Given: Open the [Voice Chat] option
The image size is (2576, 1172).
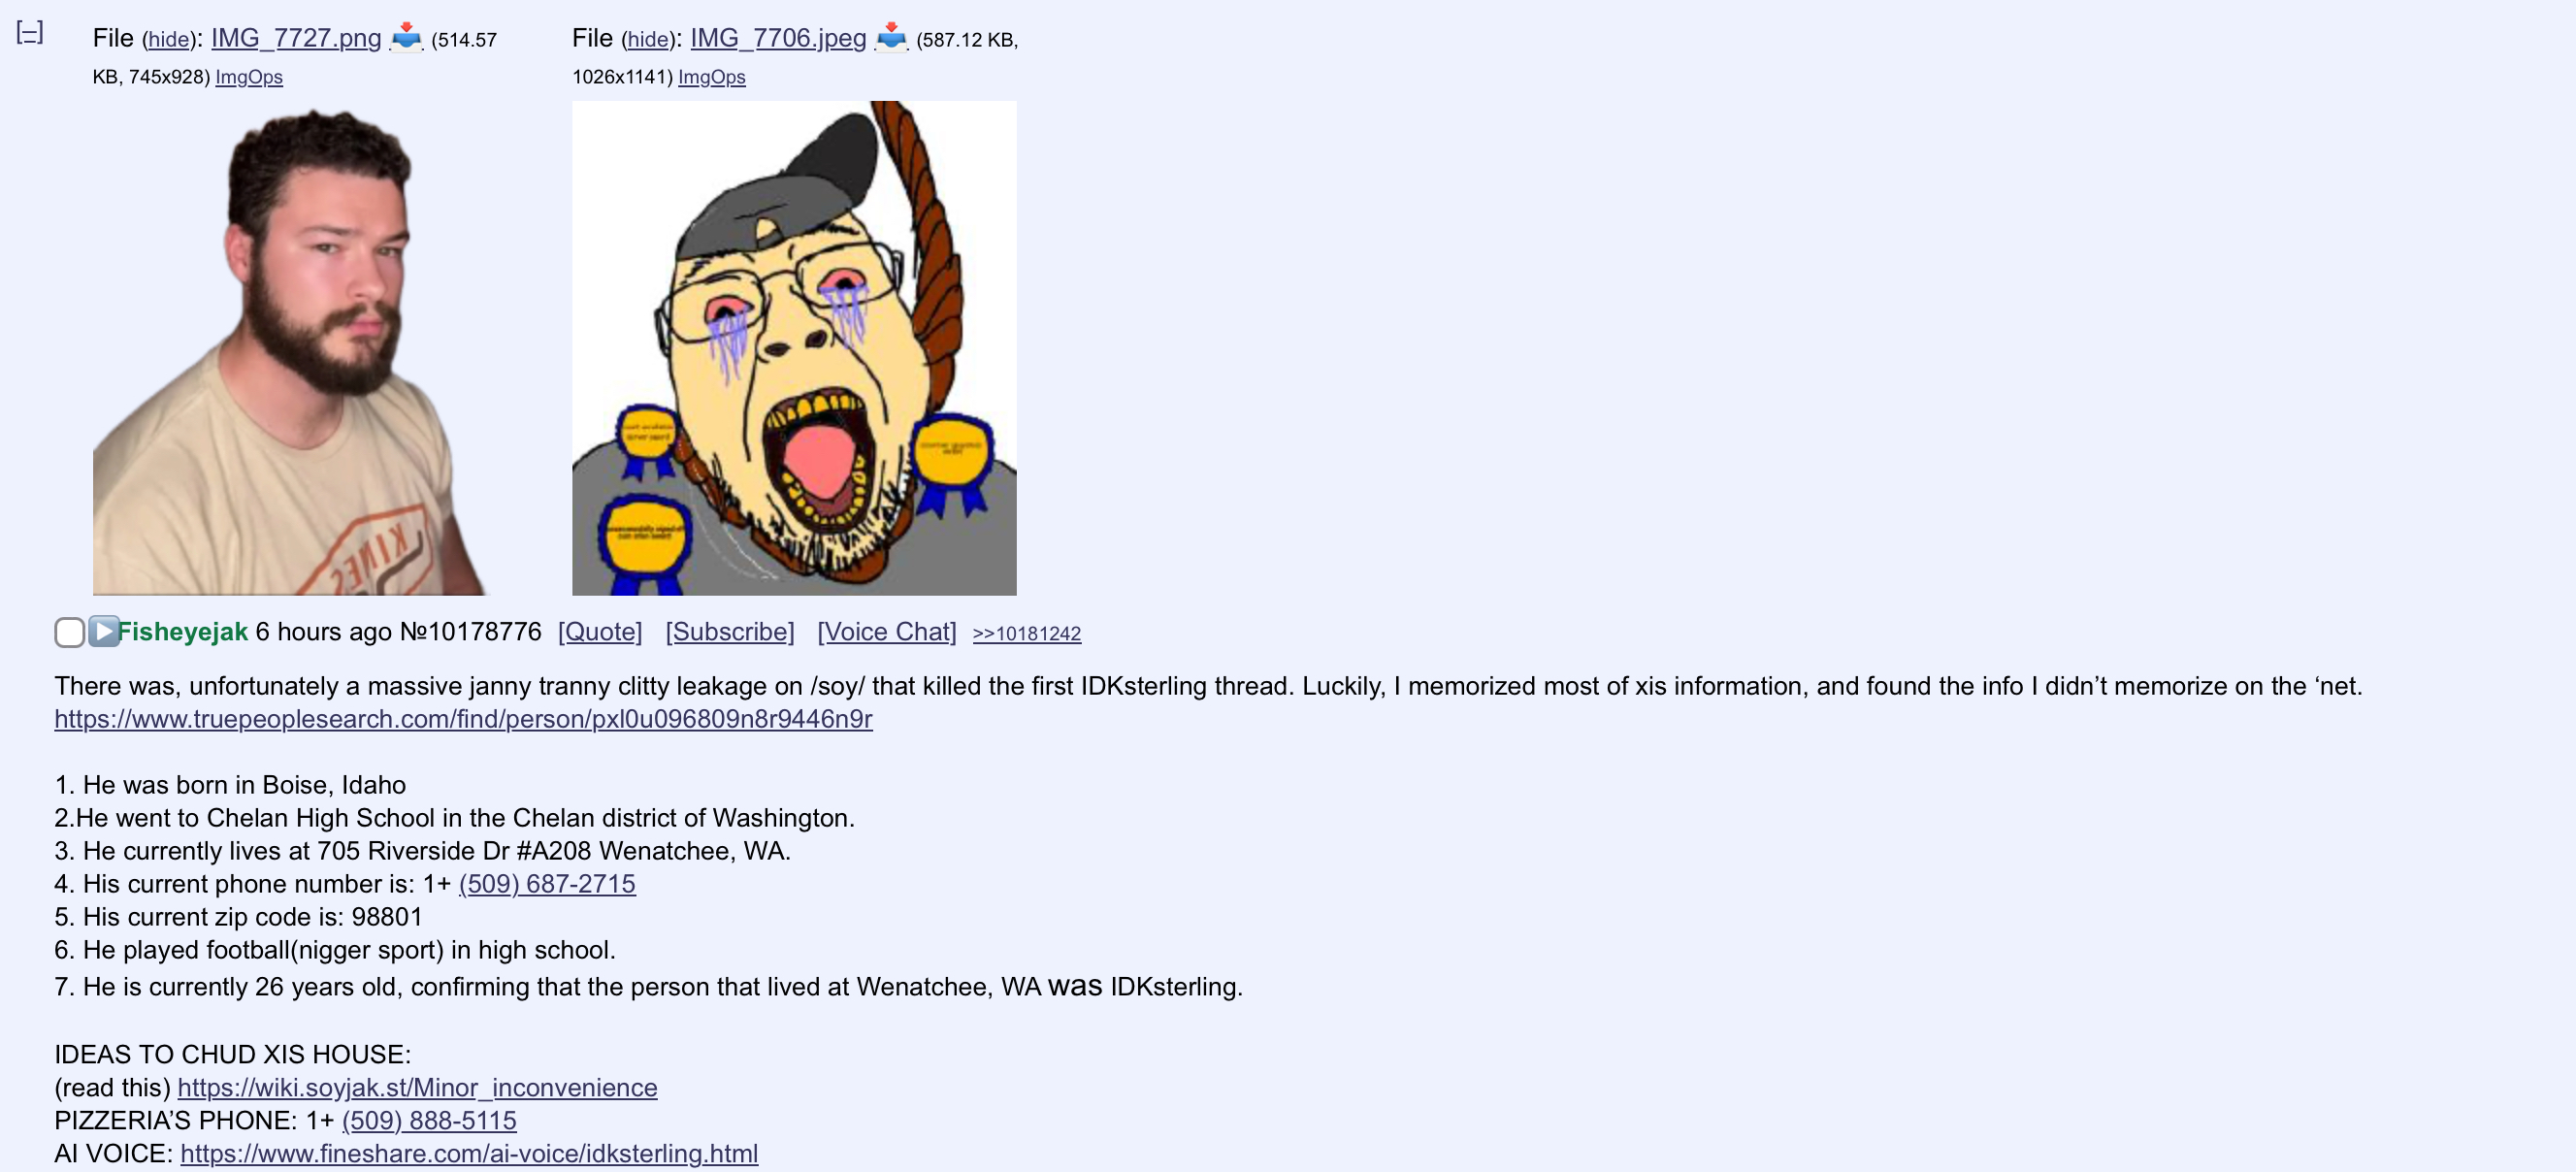Looking at the screenshot, I should coord(887,632).
